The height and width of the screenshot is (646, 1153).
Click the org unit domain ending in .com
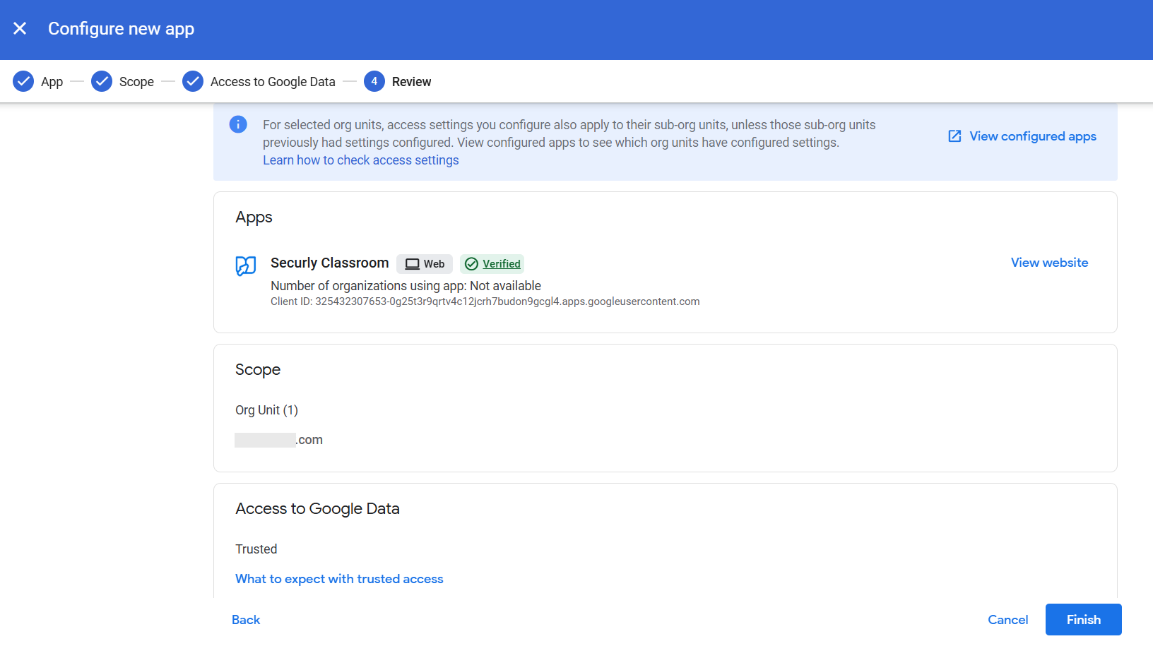click(x=278, y=440)
